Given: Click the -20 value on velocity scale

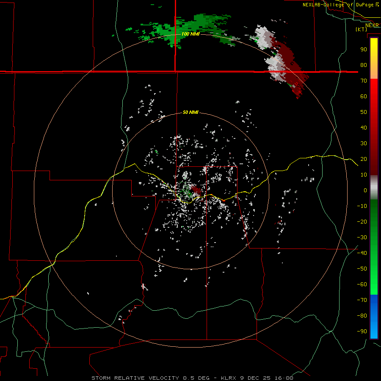Looking at the screenshot, I should (x=362, y=221).
